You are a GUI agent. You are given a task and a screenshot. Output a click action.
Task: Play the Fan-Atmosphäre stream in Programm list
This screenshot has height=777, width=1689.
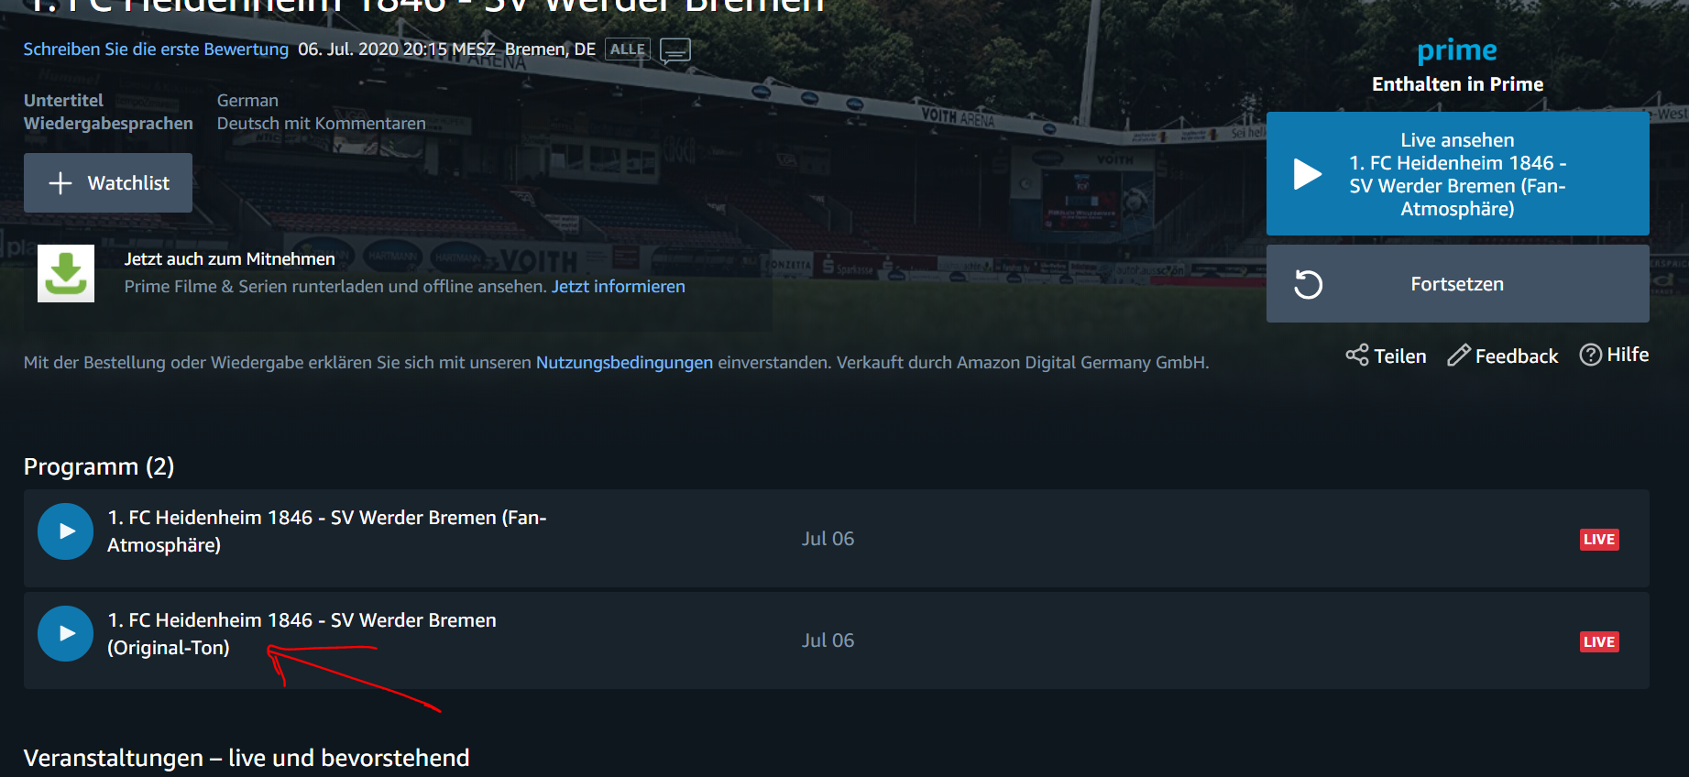click(x=65, y=531)
